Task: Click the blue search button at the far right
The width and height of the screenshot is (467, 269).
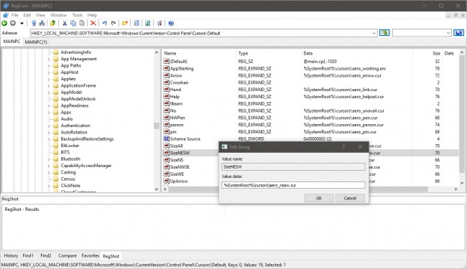Action: (458, 33)
